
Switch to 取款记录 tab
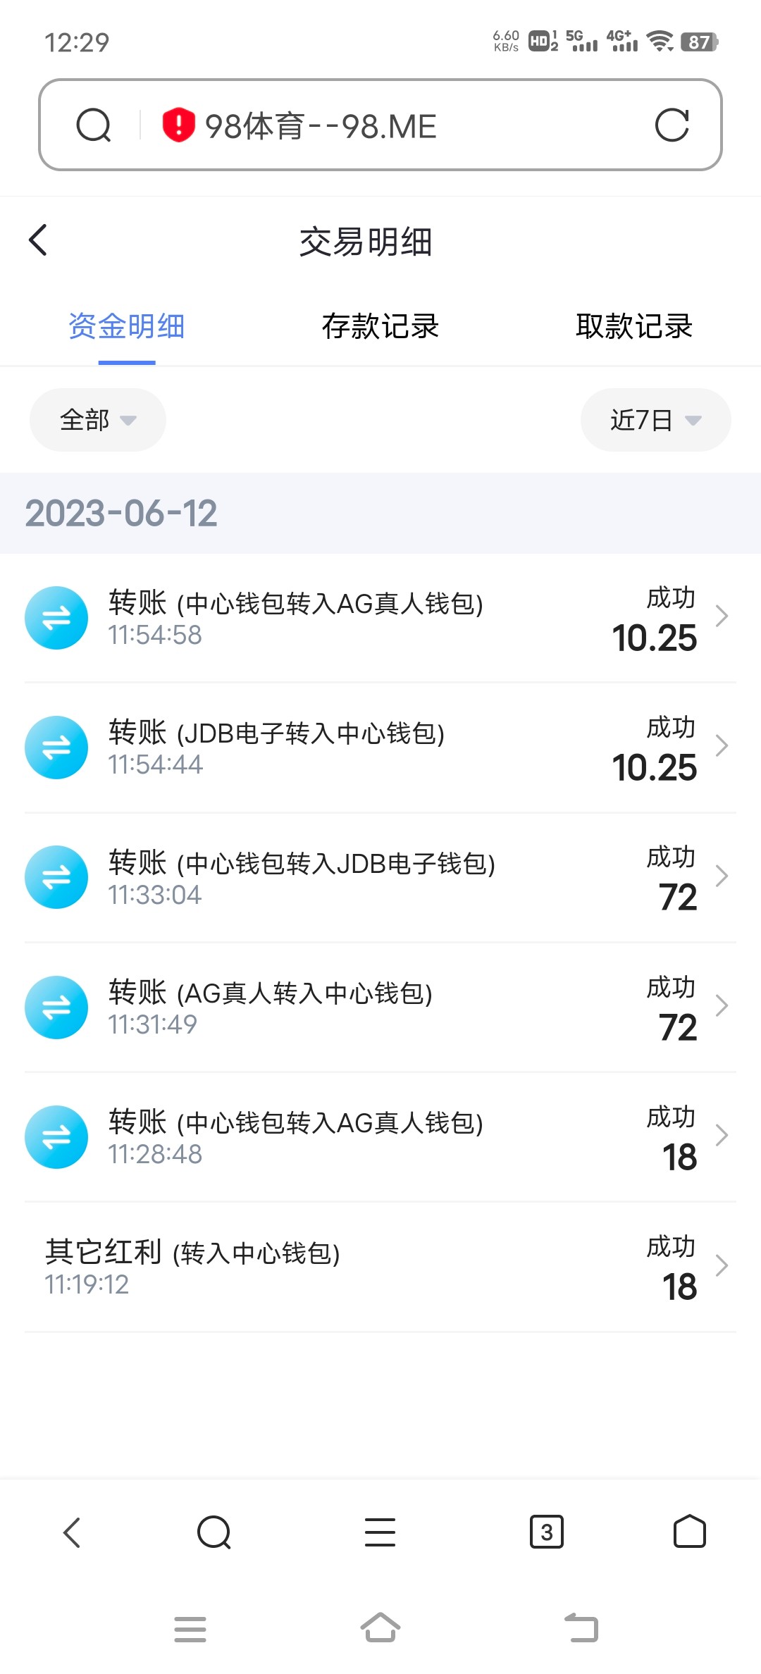click(x=634, y=327)
